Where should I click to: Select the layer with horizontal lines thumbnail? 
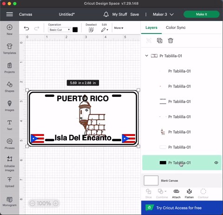pyautogui.click(x=182, y=101)
